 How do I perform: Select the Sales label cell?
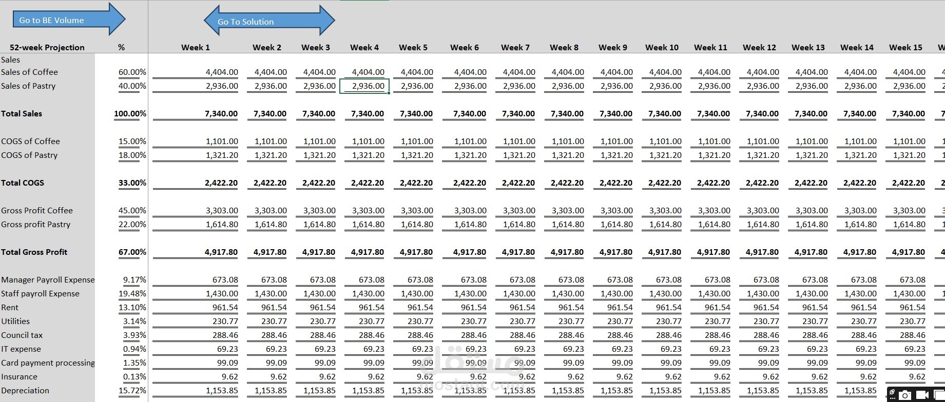click(10, 59)
